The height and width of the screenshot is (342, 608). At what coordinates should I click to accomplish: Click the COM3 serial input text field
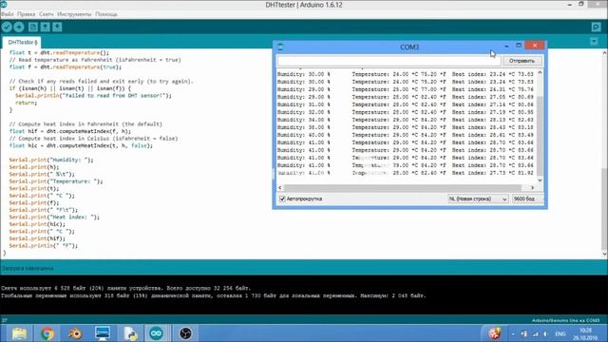pos(389,61)
